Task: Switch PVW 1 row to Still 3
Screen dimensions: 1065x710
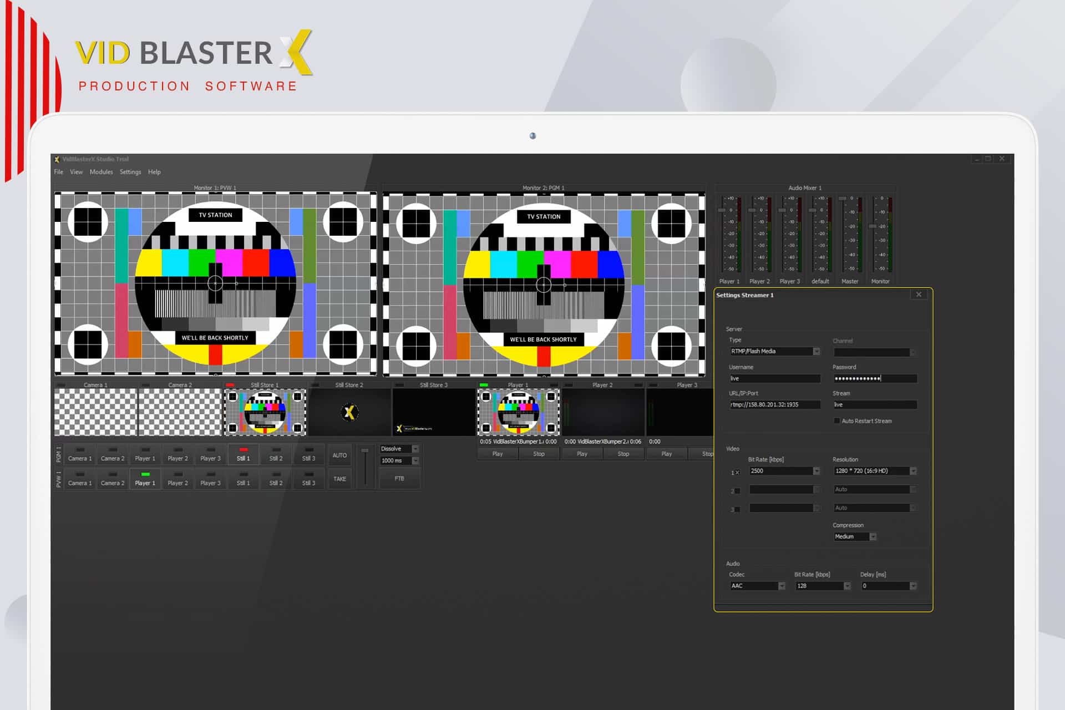Action: point(309,479)
